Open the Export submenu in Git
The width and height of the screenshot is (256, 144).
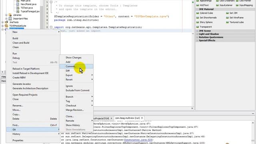(76, 75)
